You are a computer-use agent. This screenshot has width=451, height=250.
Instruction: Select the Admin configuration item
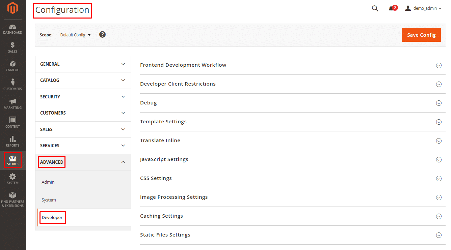(x=48, y=182)
